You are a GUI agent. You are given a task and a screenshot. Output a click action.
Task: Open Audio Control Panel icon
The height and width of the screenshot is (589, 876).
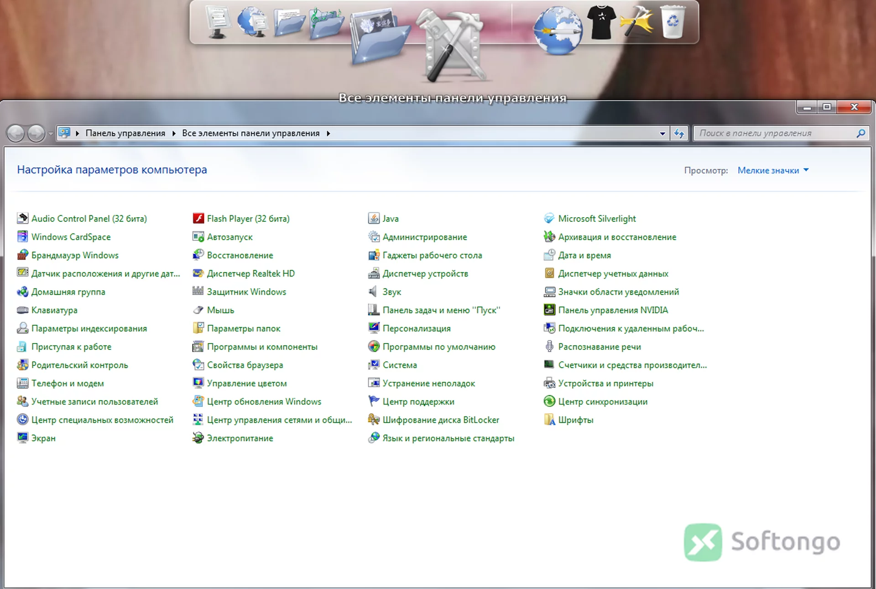coord(22,219)
